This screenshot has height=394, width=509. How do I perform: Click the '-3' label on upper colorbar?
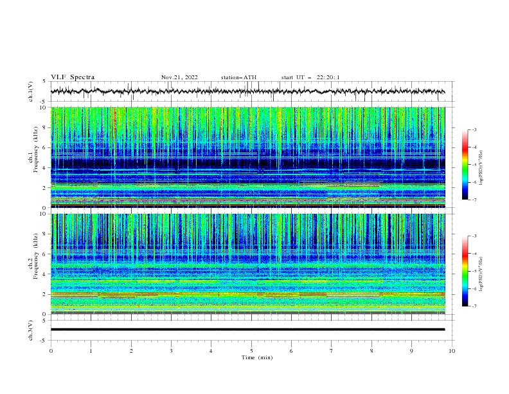click(474, 129)
